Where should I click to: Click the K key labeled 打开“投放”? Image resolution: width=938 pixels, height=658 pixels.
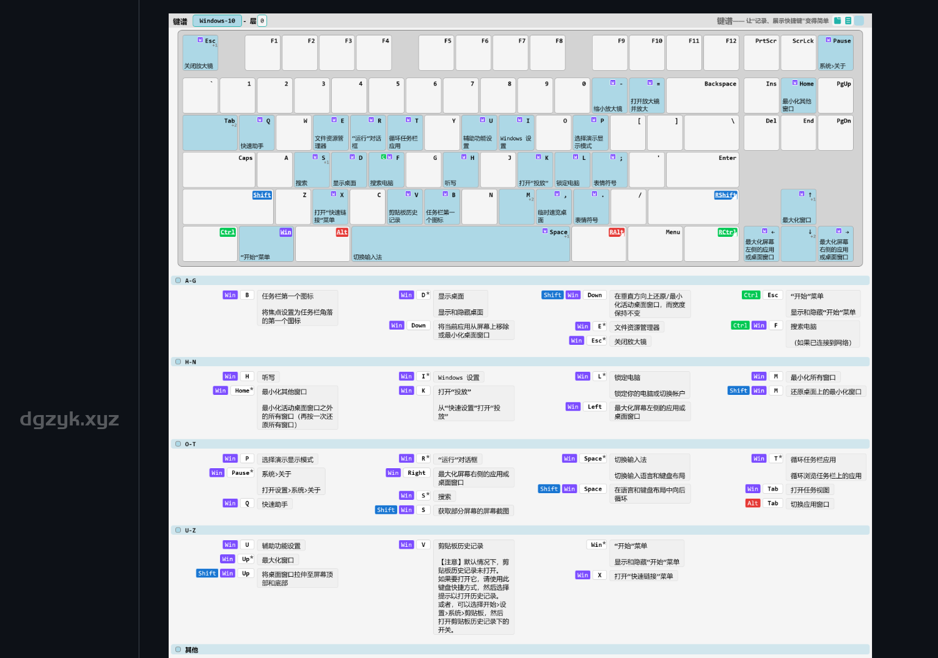[x=535, y=170]
